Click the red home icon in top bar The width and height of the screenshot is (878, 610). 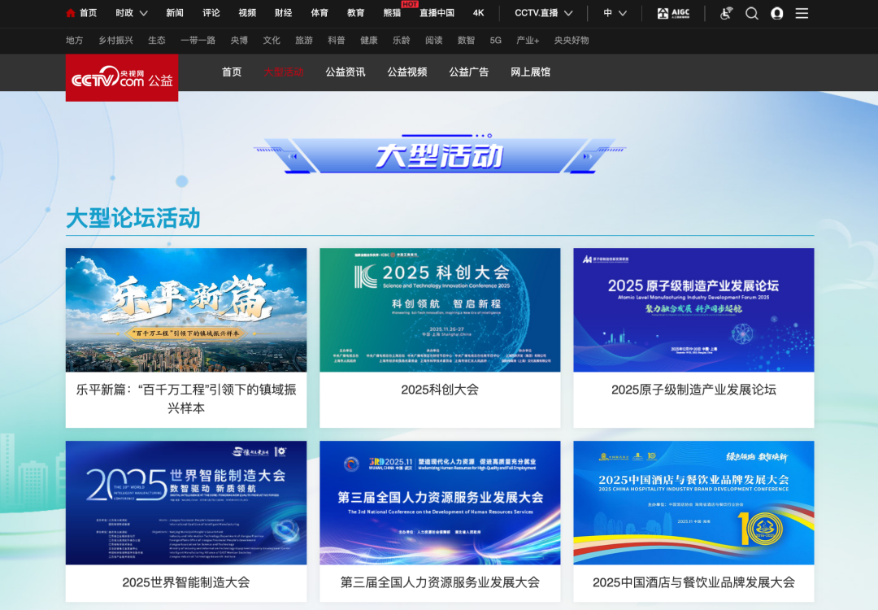(x=71, y=13)
